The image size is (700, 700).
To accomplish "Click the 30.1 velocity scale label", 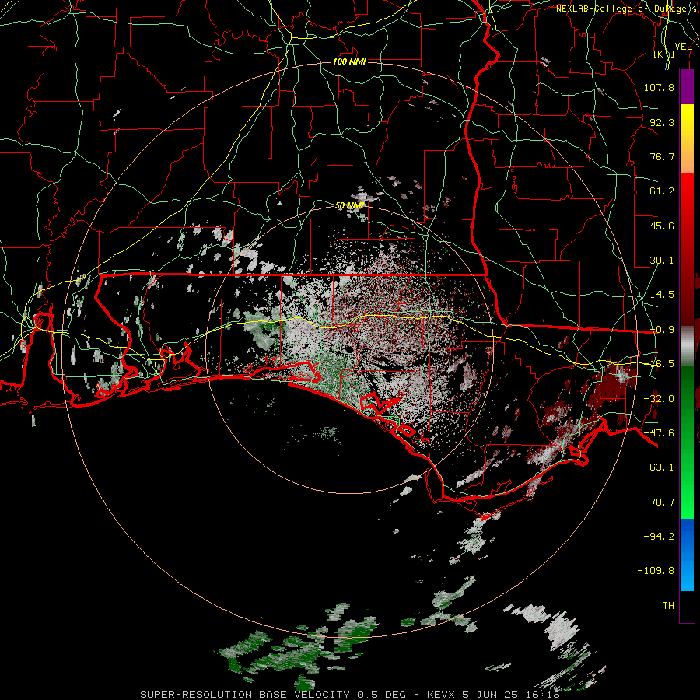I will click(x=662, y=261).
